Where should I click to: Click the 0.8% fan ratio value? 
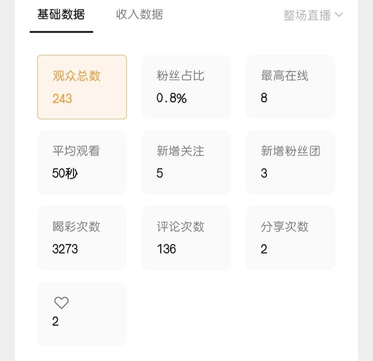(172, 99)
